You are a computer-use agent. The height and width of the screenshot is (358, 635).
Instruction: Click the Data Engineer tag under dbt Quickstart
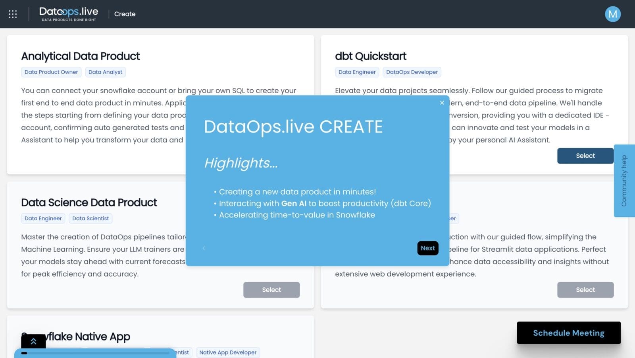click(x=356, y=72)
